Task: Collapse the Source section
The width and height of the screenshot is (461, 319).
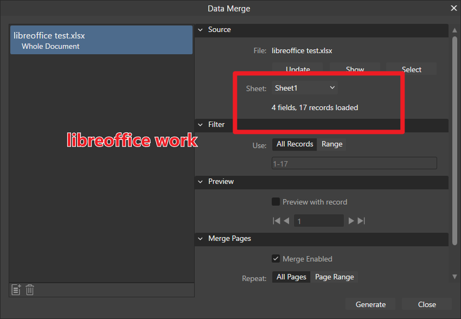Action: tap(200, 30)
